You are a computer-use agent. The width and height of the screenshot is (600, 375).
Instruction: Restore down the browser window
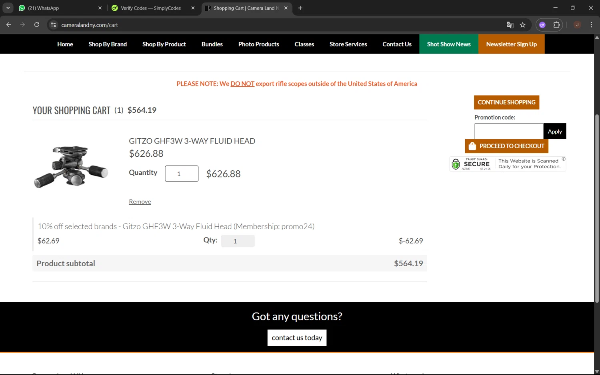coord(573,8)
